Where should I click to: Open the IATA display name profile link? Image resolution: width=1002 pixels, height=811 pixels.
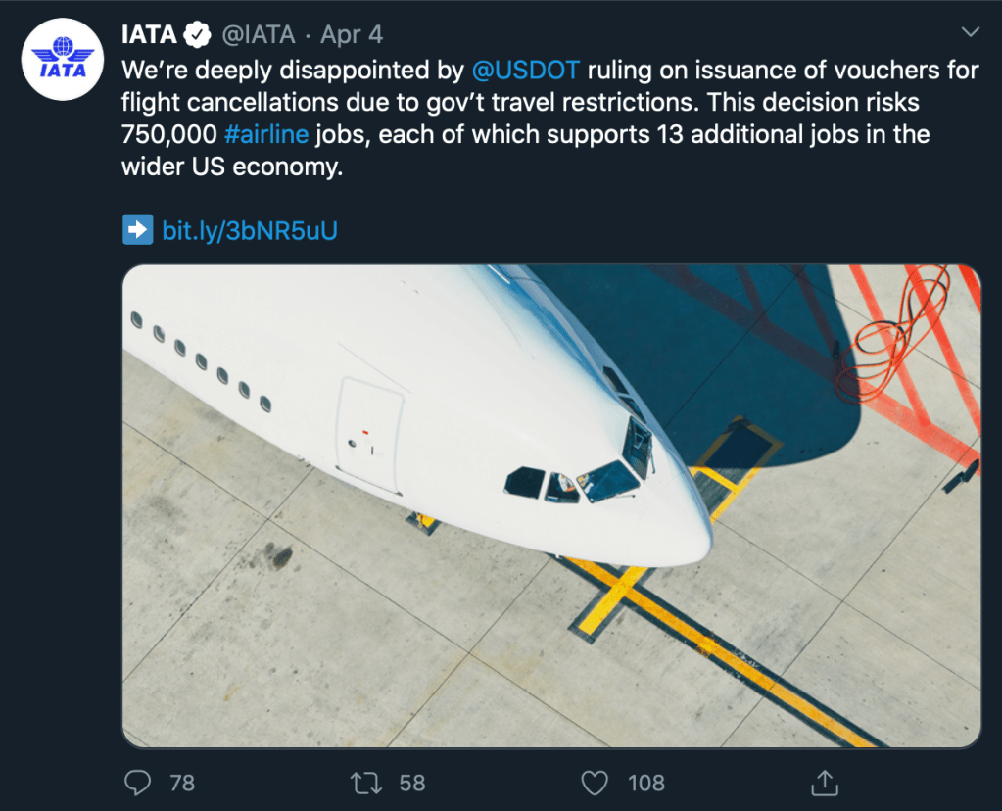click(x=148, y=35)
